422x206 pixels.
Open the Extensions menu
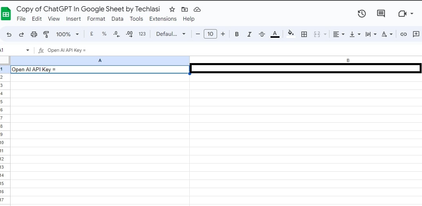[x=163, y=19]
